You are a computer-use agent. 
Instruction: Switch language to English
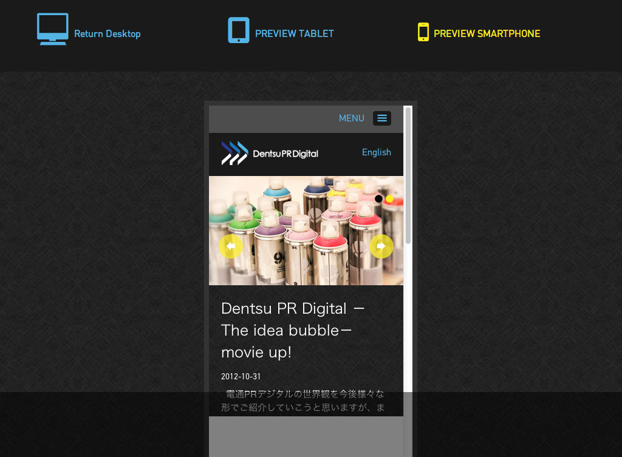377,152
